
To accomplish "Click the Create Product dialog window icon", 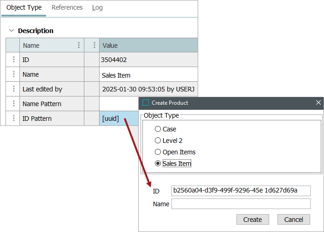I will click(x=146, y=103).
